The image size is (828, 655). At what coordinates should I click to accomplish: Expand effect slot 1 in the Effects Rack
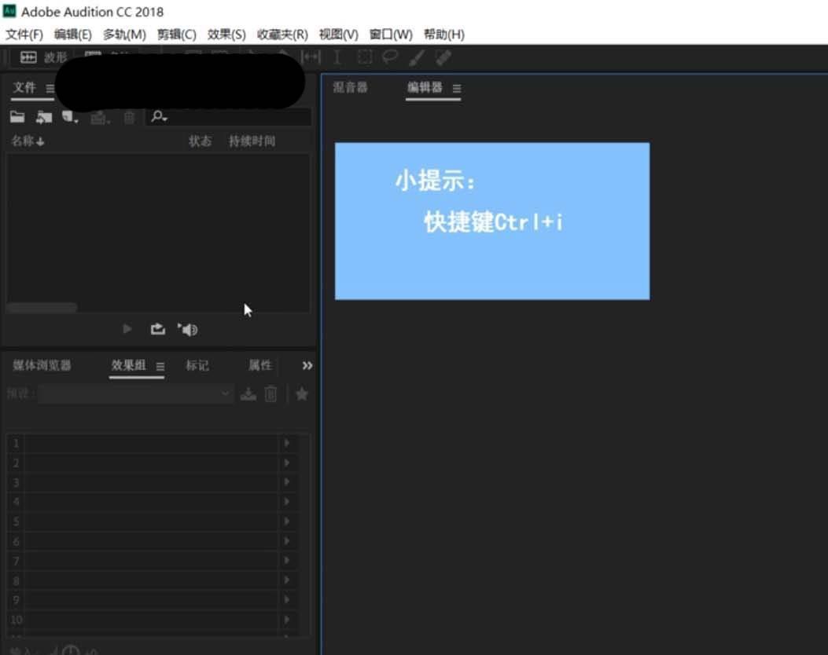[286, 443]
